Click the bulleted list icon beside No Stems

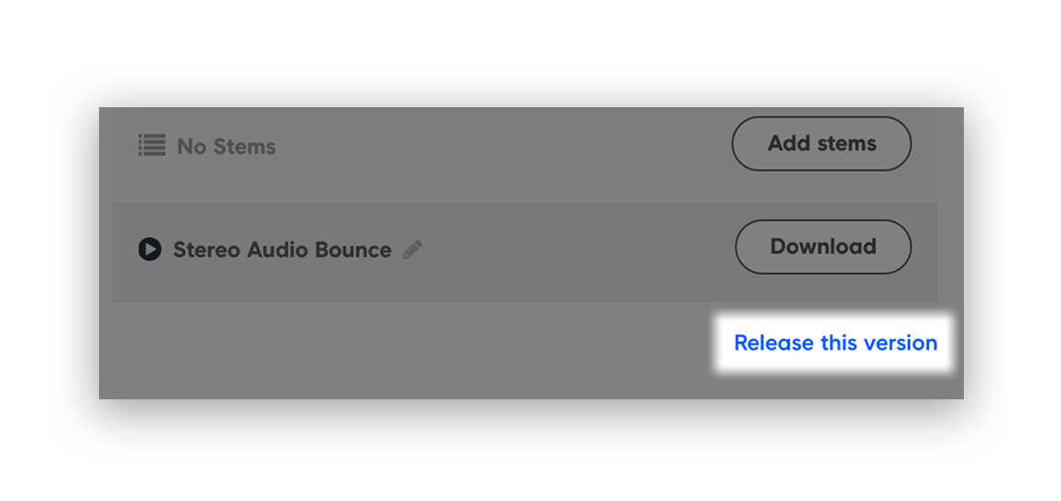tap(152, 146)
